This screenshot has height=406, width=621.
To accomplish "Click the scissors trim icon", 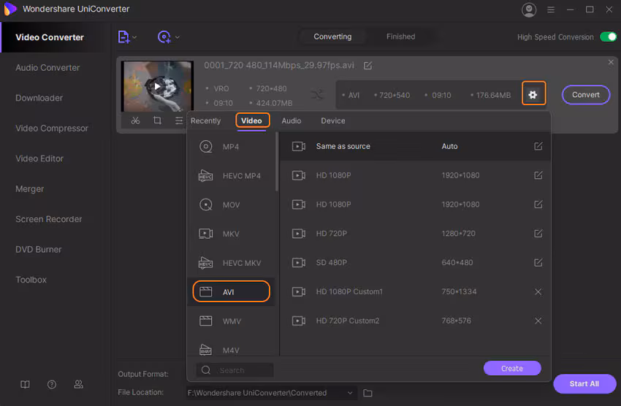I will (x=135, y=120).
